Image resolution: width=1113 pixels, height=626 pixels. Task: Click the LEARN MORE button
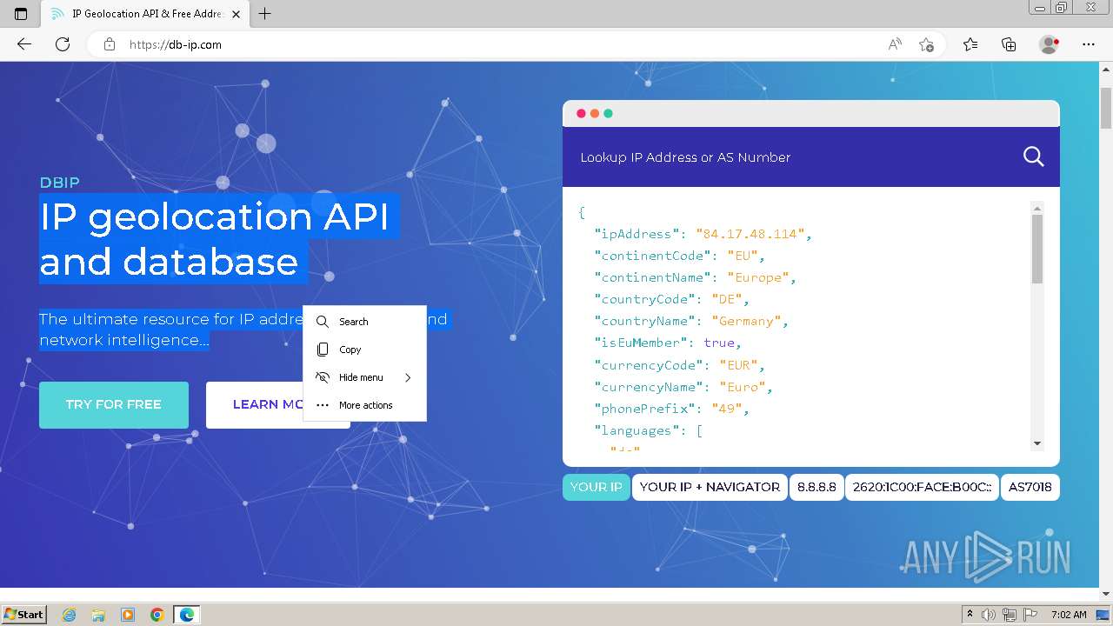pyautogui.click(x=278, y=404)
